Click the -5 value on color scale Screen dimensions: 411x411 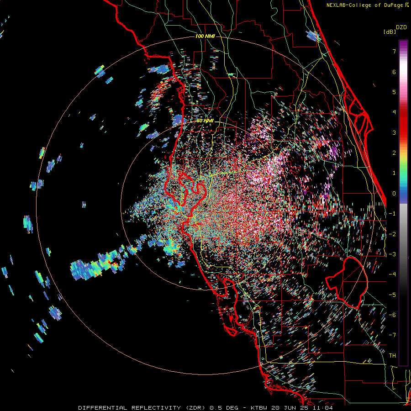392,295
